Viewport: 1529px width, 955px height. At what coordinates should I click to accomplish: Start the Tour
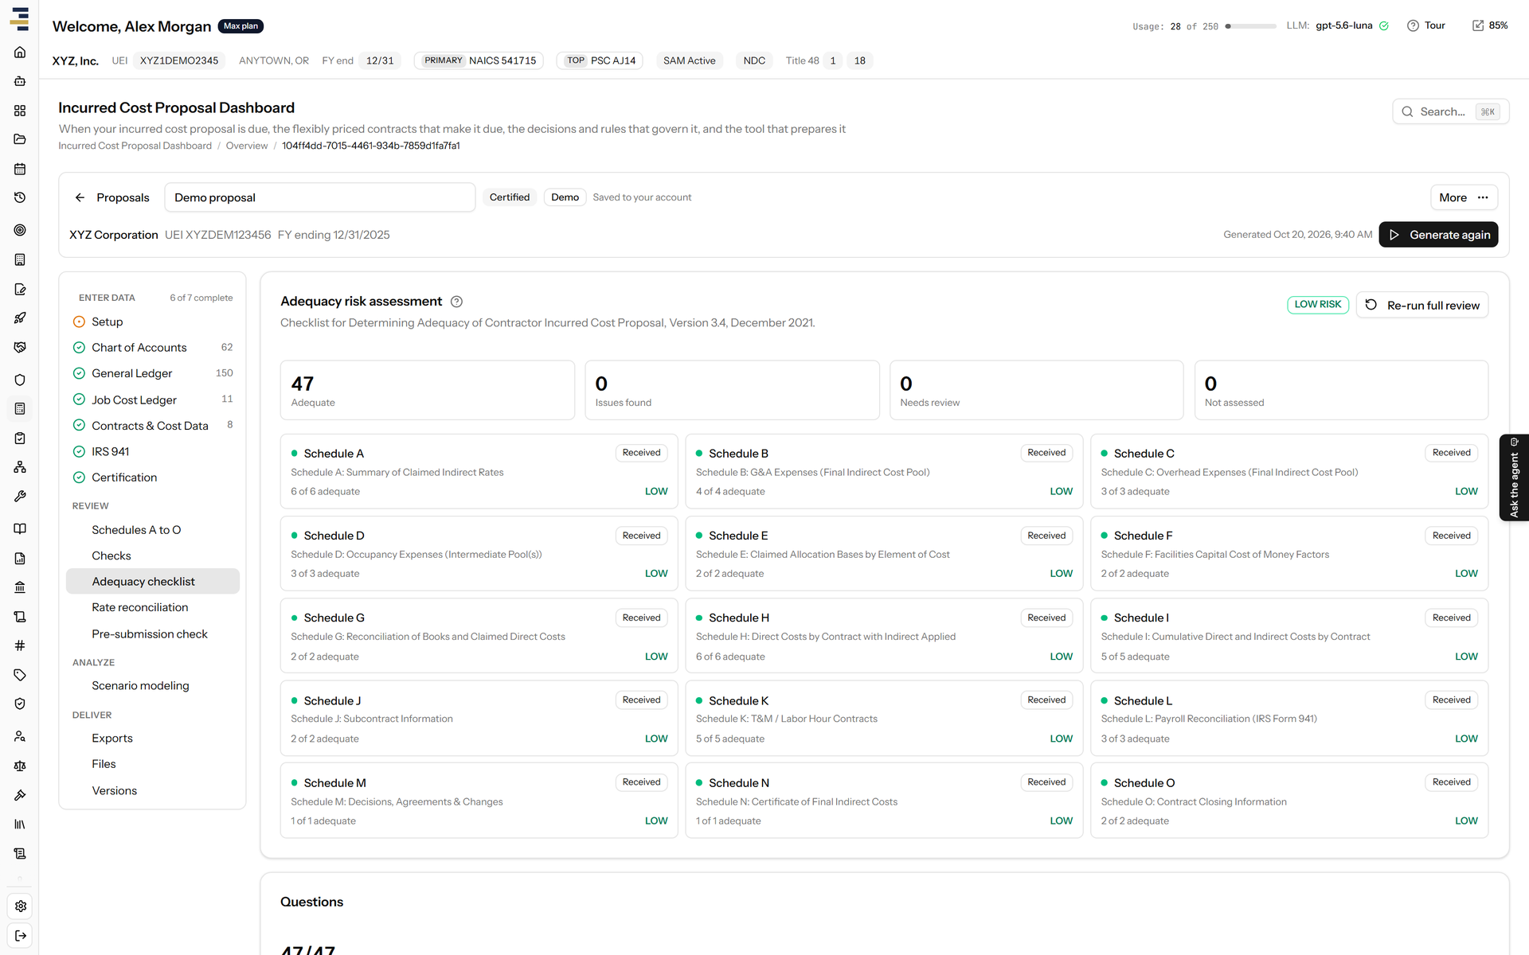(1426, 25)
